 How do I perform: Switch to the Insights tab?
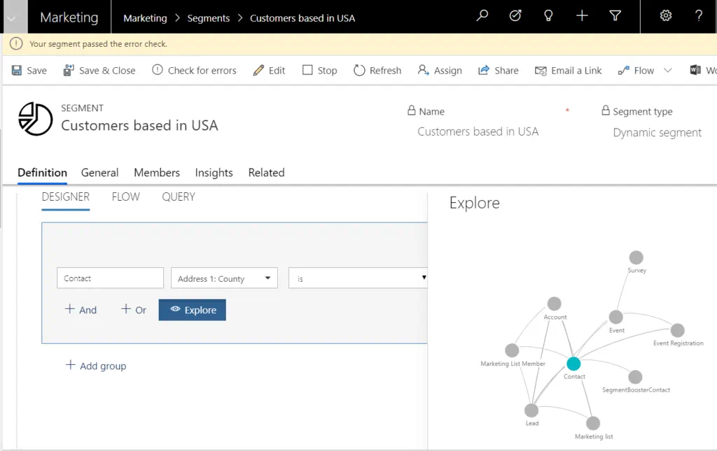coord(214,173)
